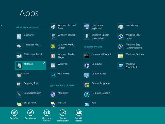Screen dimensions: 165x124
Task: Launch Math Input Panel icon
Action: coord(19,56)
